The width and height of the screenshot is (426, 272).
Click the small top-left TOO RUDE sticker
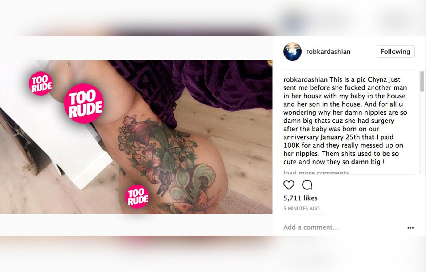click(x=41, y=83)
